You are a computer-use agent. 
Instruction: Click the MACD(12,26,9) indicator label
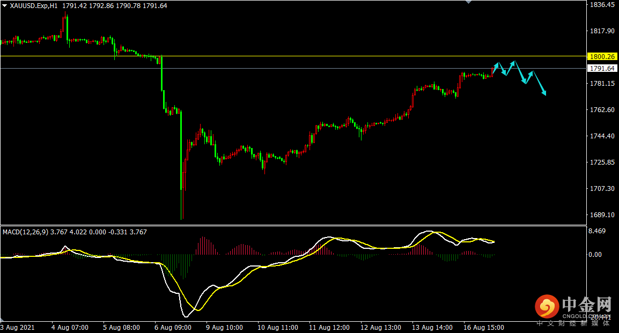click(25, 232)
